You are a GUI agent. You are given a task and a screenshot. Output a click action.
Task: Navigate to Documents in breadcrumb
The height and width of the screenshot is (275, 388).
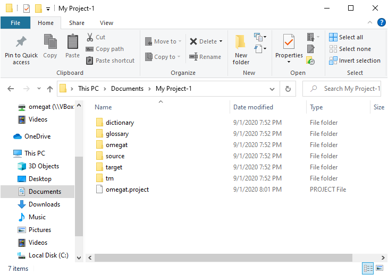(127, 89)
